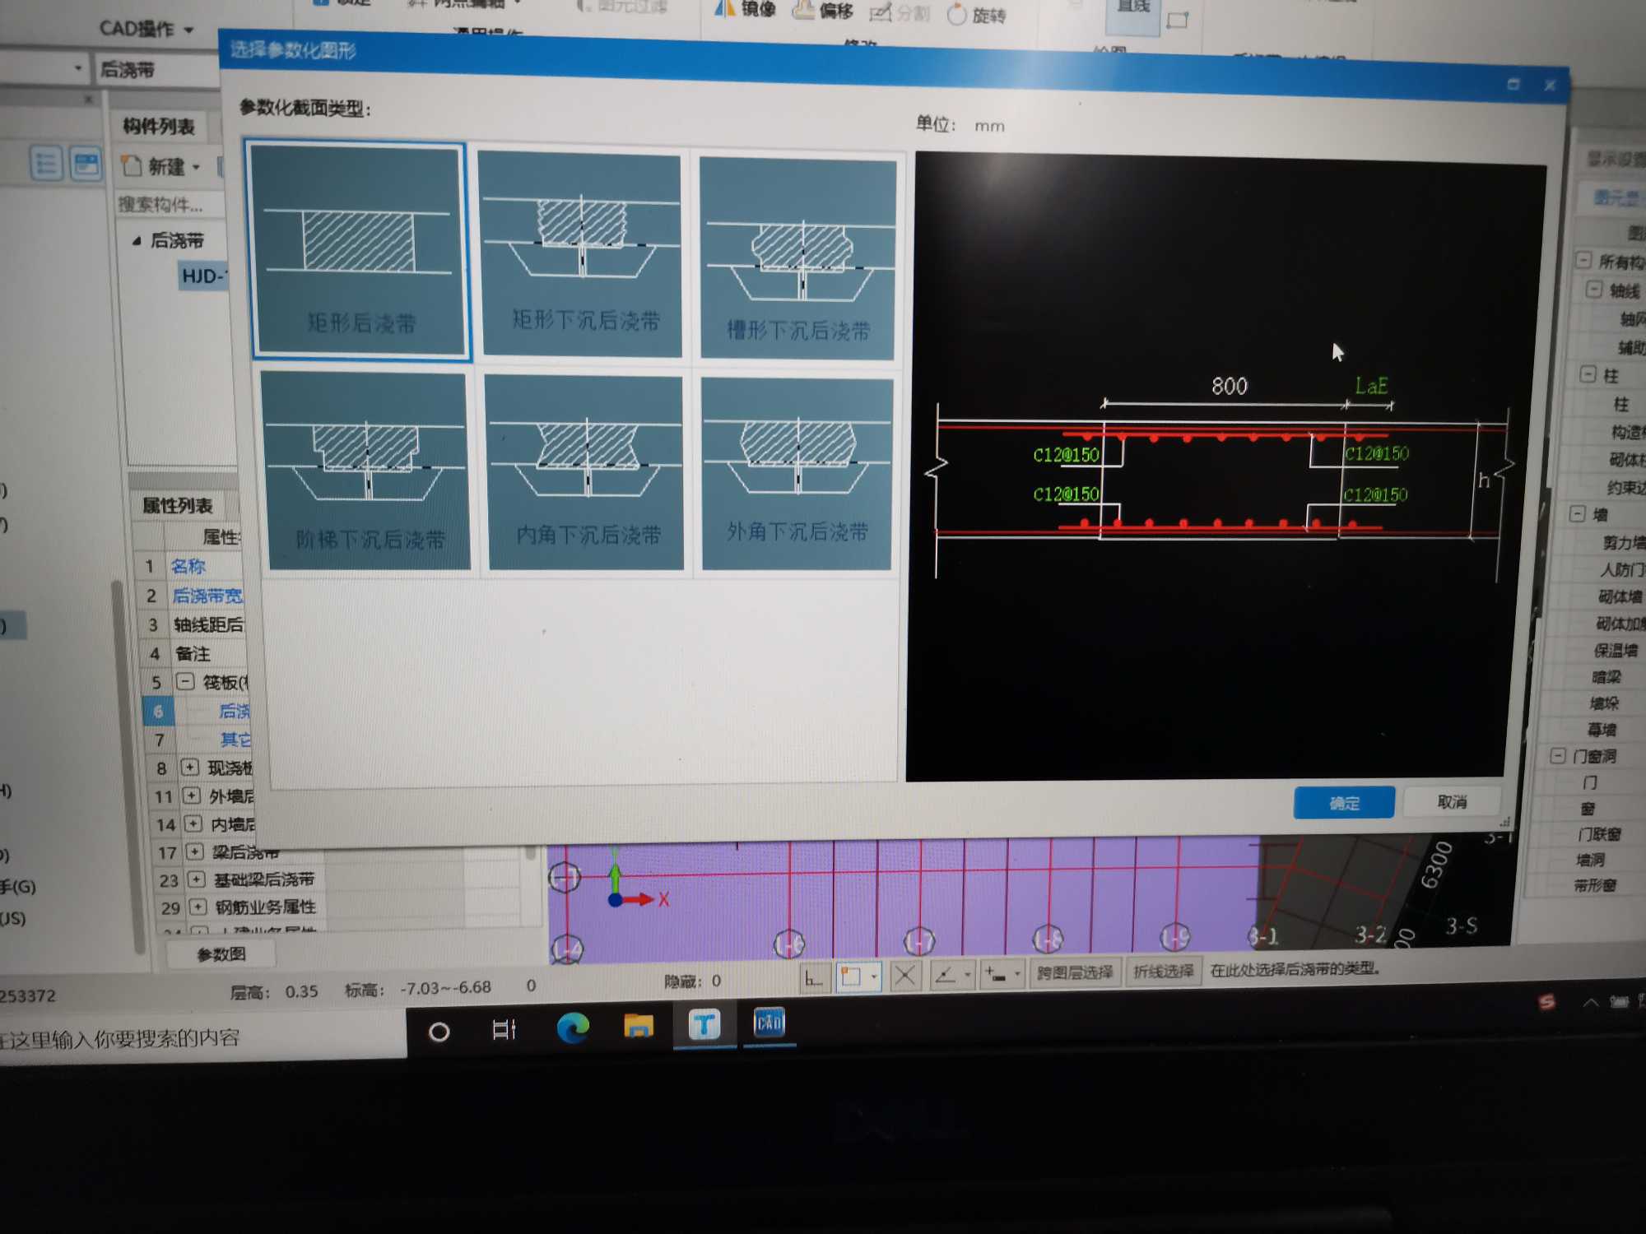
Task: Switch to the 构件列表 tab
Action: [159, 126]
